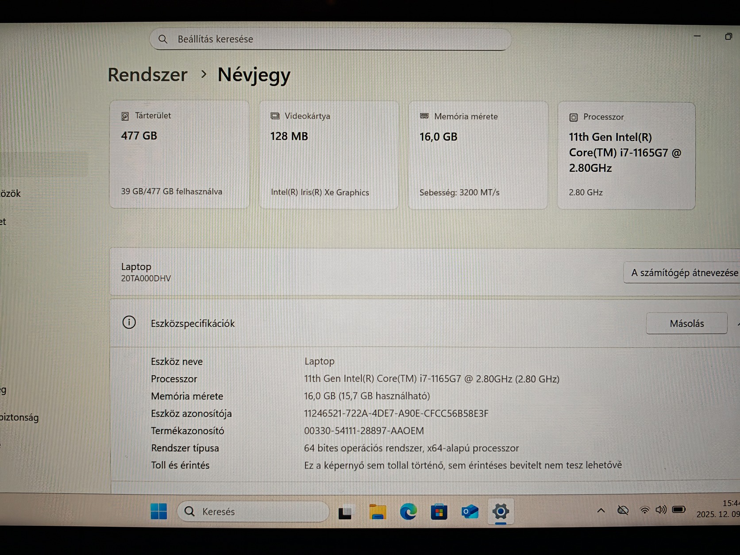Click "64 bites operációs rendszer, x64-alapú processzor"
The image size is (740, 555).
click(x=412, y=448)
